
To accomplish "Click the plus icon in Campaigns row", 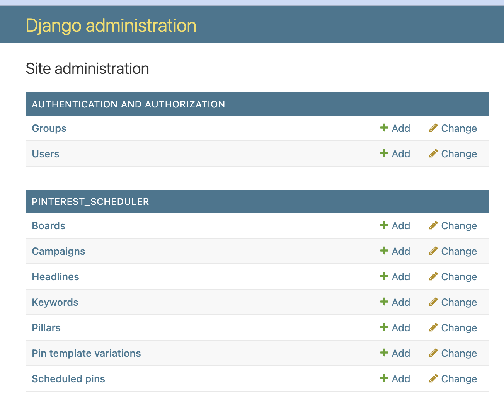I will tap(384, 251).
